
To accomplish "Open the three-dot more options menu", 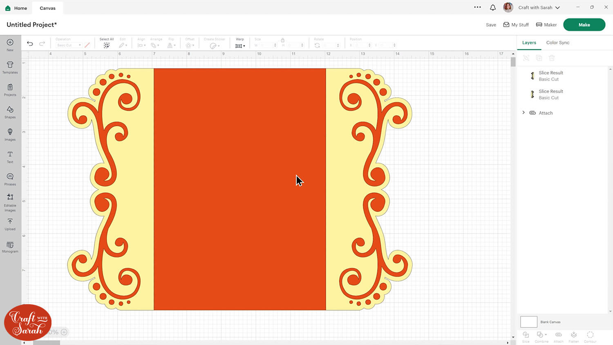I will tap(477, 7).
